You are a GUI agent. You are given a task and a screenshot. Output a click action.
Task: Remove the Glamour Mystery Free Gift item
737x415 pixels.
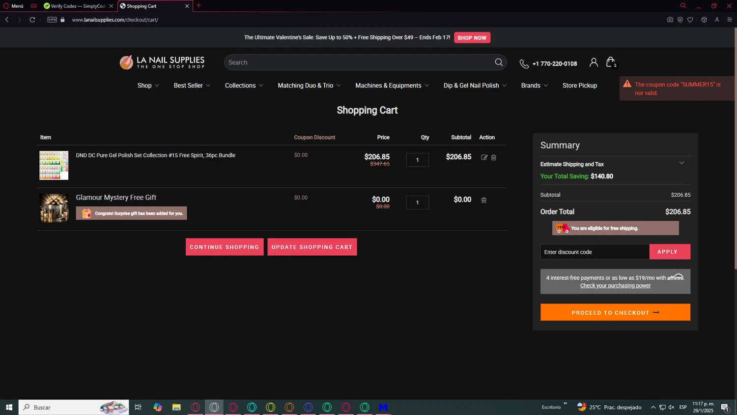point(484,200)
